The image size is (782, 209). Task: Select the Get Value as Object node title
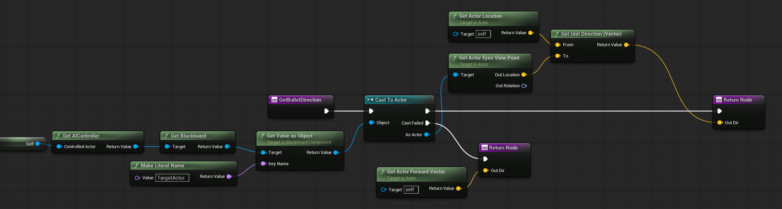(289, 136)
